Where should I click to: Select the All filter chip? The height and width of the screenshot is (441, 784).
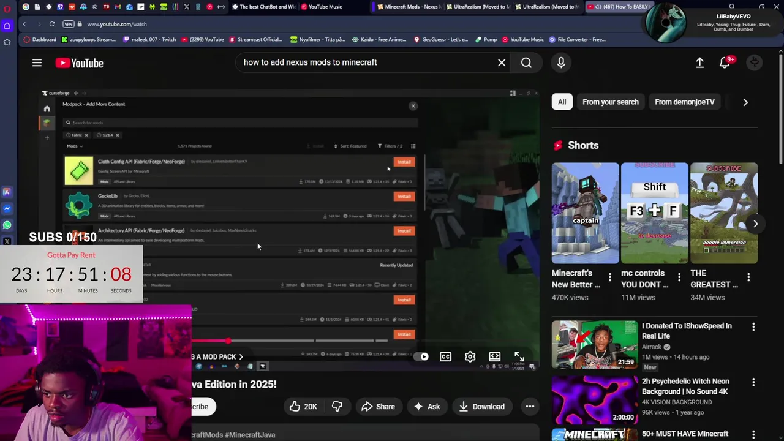coord(562,102)
